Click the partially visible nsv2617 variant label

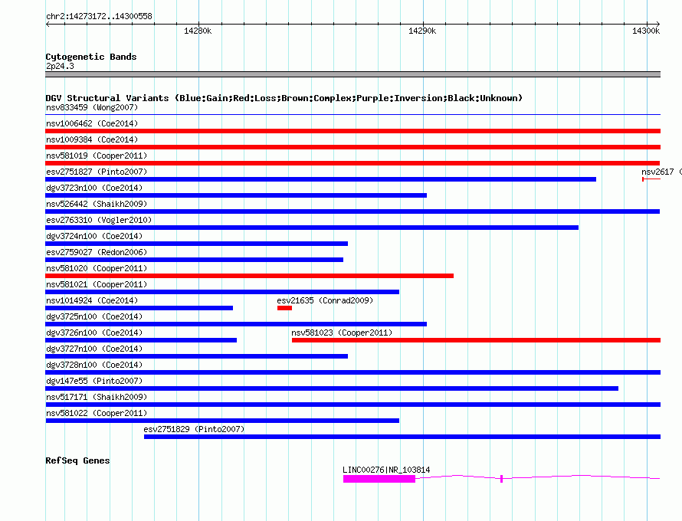pos(661,172)
